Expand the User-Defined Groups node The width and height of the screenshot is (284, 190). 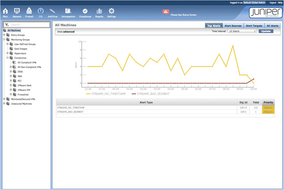7,44
